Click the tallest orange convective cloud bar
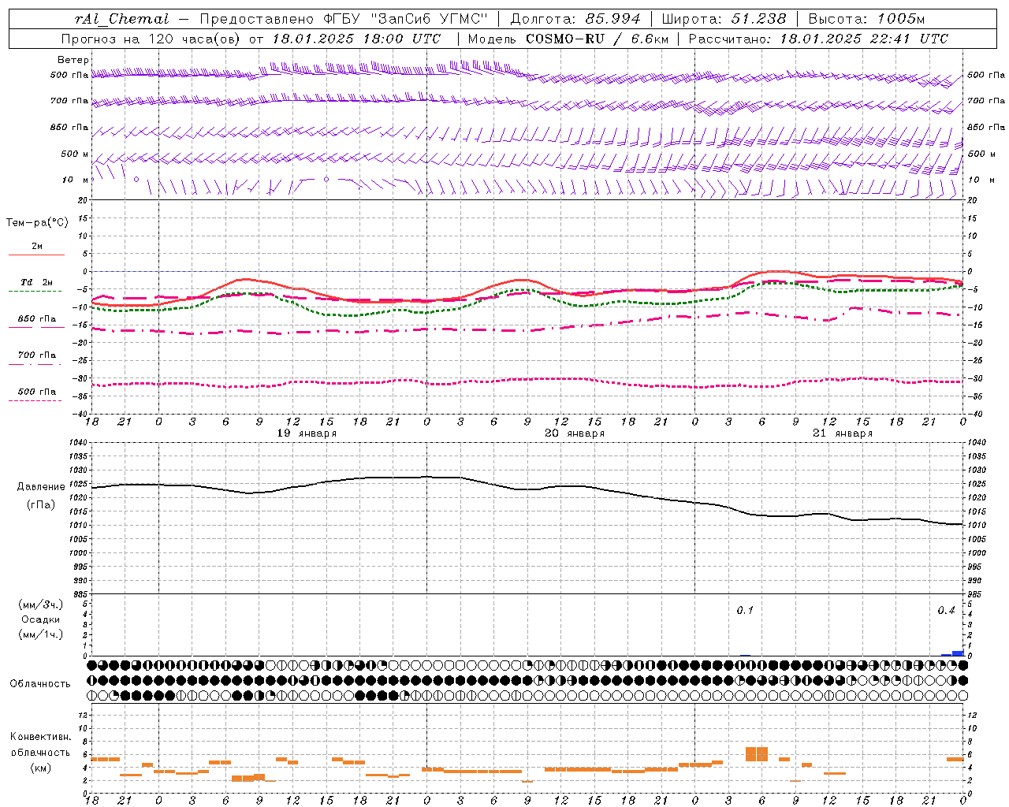 (757, 753)
